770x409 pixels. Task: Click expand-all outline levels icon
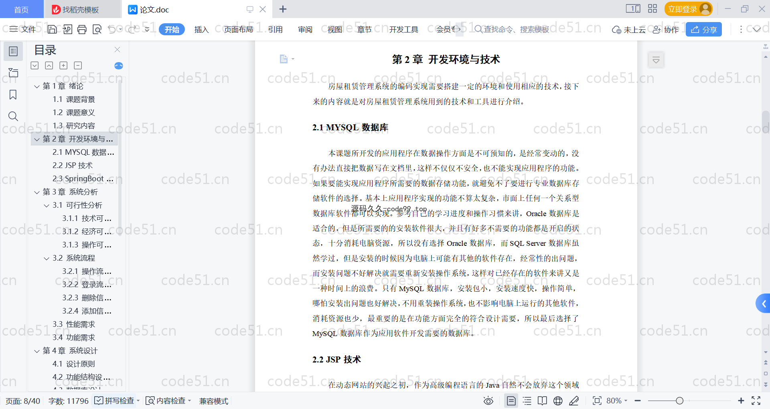click(35, 65)
